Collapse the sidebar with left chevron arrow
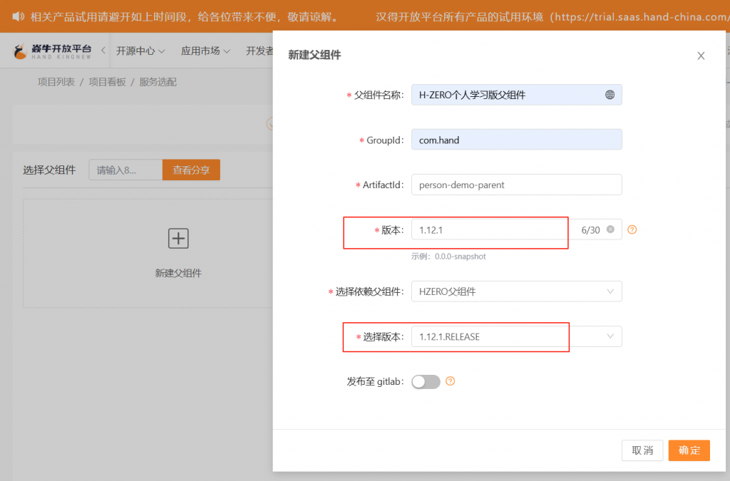 pos(103,51)
